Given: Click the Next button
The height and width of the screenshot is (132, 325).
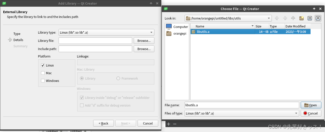Looking at the screenshot, I should 125,123.
